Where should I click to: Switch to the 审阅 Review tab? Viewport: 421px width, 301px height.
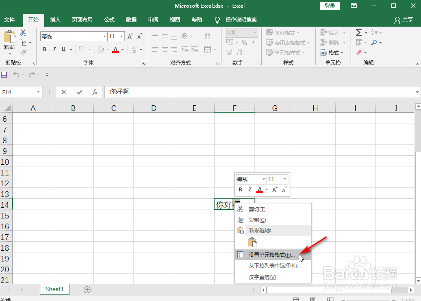153,20
